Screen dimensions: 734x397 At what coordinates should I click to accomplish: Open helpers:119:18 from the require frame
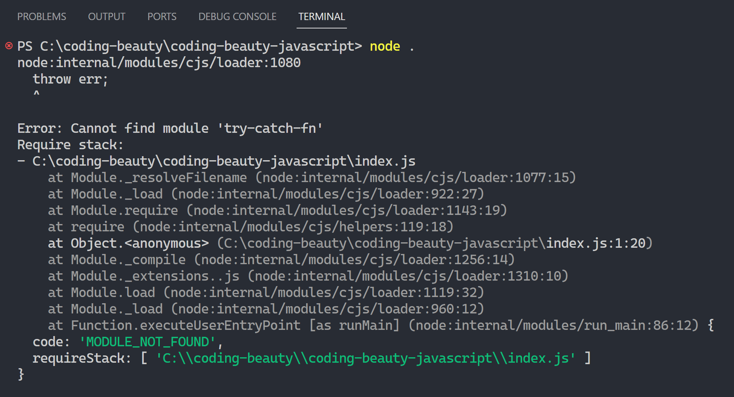(x=292, y=227)
